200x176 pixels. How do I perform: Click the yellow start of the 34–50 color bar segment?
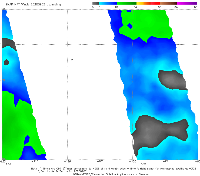coord(140,3)
